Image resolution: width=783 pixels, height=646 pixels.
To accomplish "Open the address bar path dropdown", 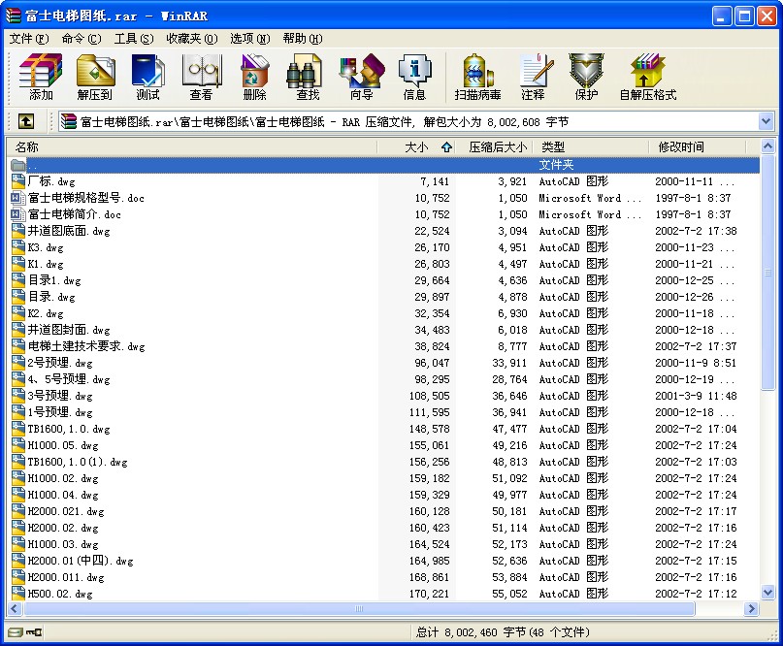I will pyautogui.click(x=766, y=121).
